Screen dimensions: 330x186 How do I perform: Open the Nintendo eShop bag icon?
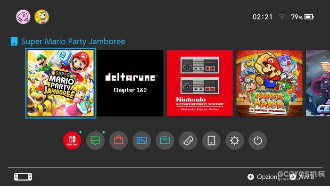[x=118, y=141]
